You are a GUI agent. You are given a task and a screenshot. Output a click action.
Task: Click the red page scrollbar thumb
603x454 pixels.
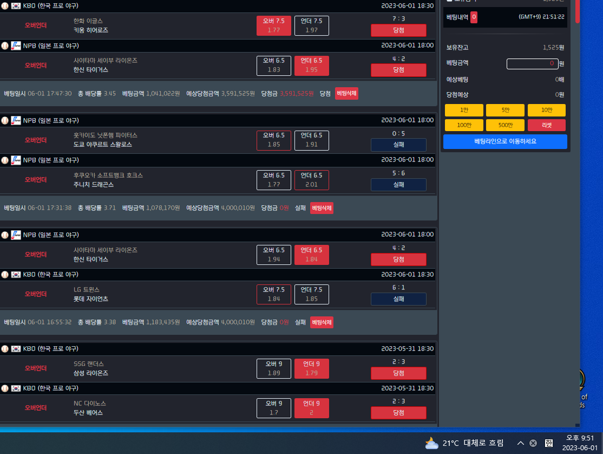pos(577,11)
